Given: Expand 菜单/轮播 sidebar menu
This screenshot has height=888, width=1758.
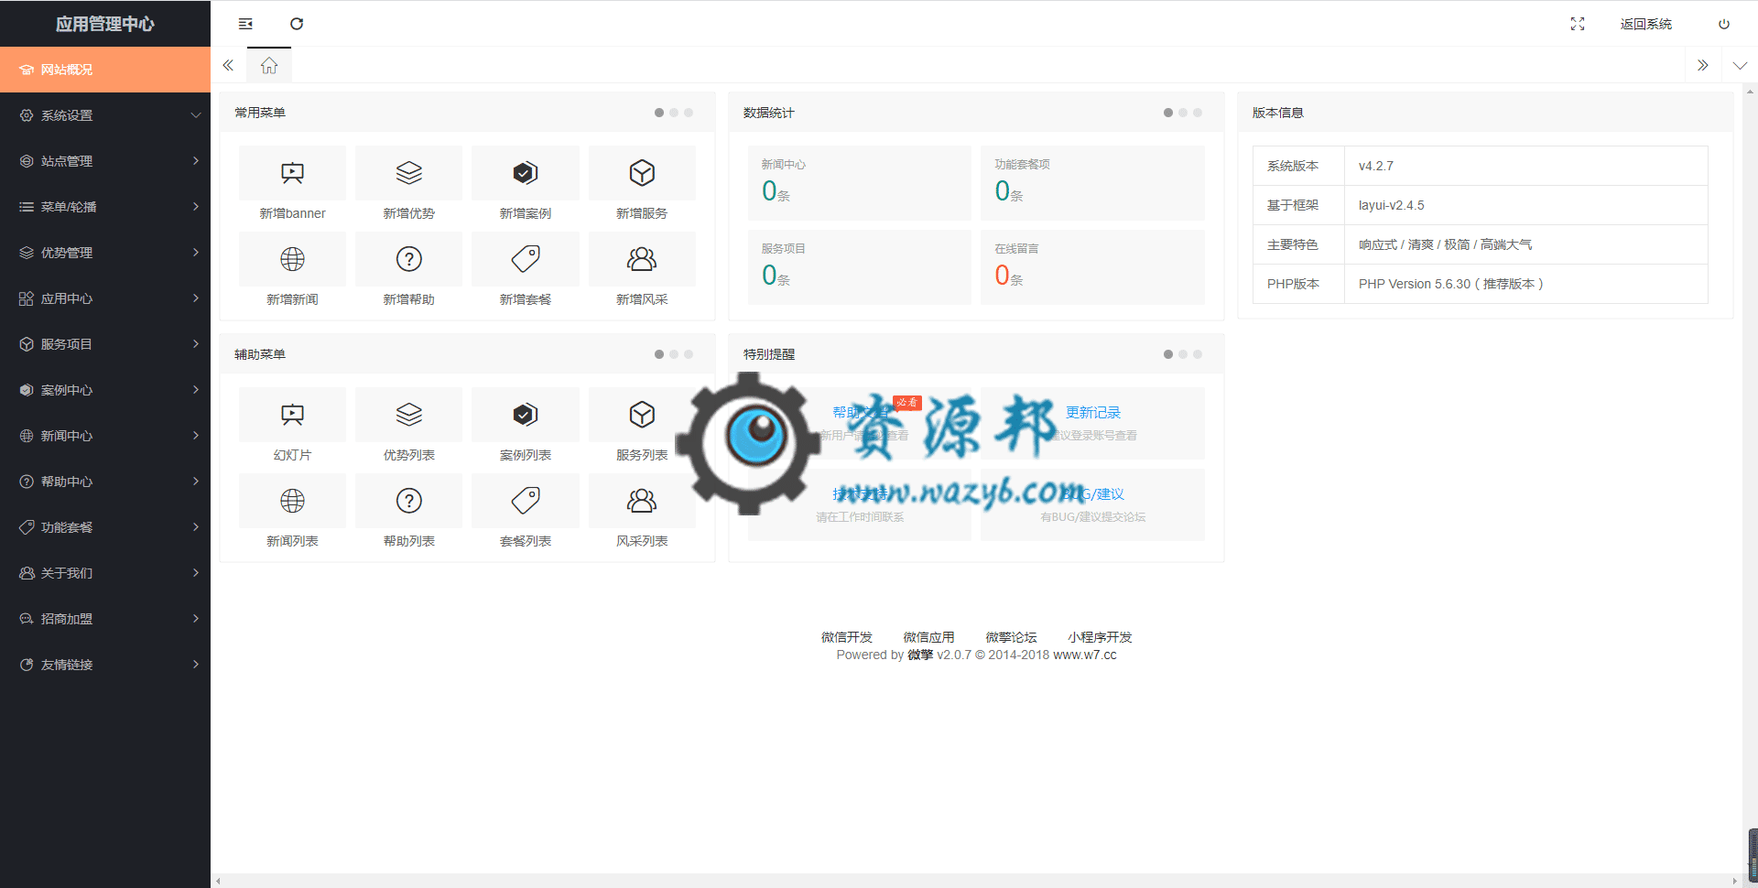Looking at the screenshot, I should [105, 207].
